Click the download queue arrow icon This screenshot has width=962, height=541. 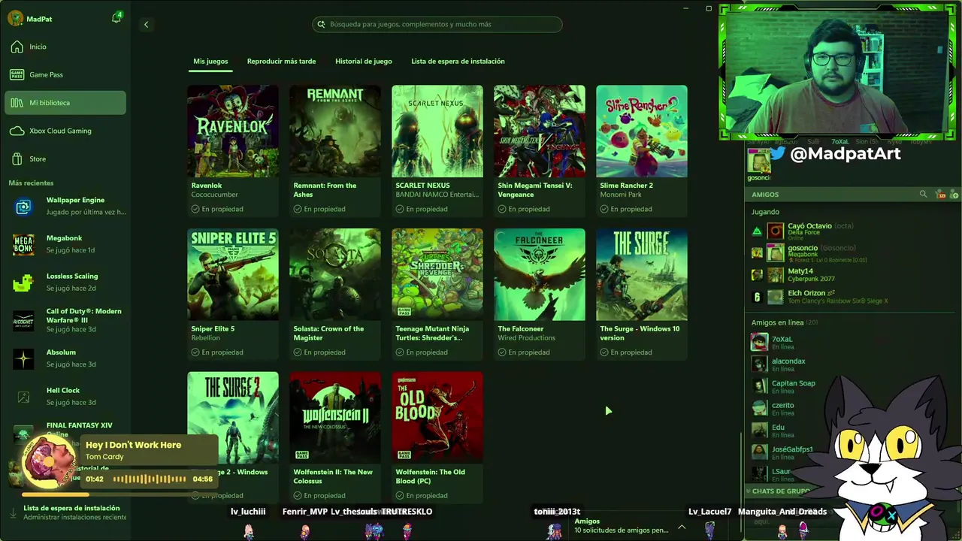click(x=13, y=513)
